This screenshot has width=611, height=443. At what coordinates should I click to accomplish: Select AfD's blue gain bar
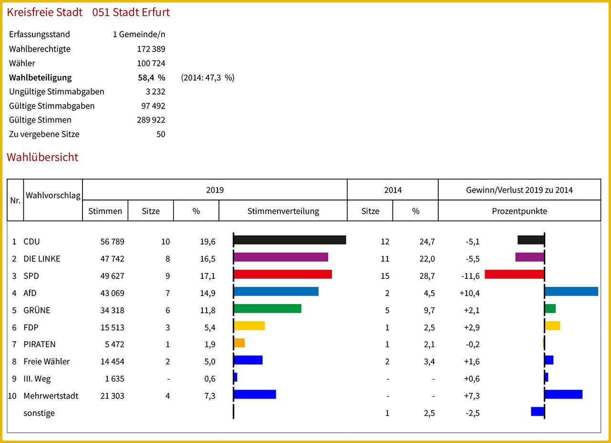[572, 291]
